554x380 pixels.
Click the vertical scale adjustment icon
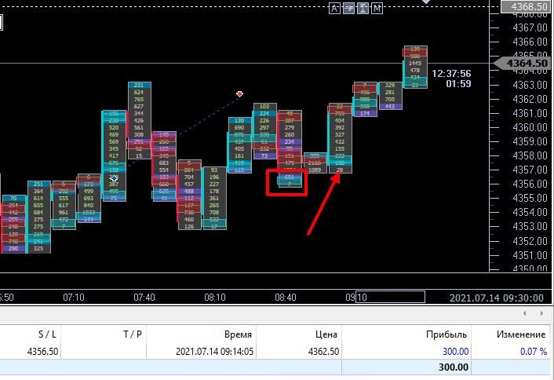[x=363, y=8]
